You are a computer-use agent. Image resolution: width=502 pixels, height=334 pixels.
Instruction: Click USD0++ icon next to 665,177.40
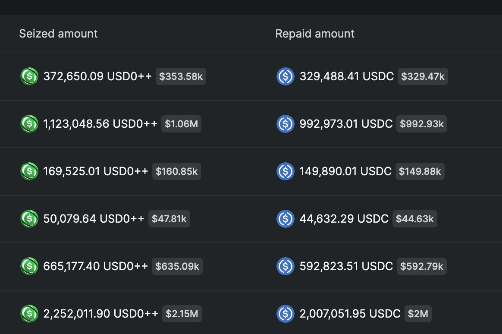click(29, 266)
